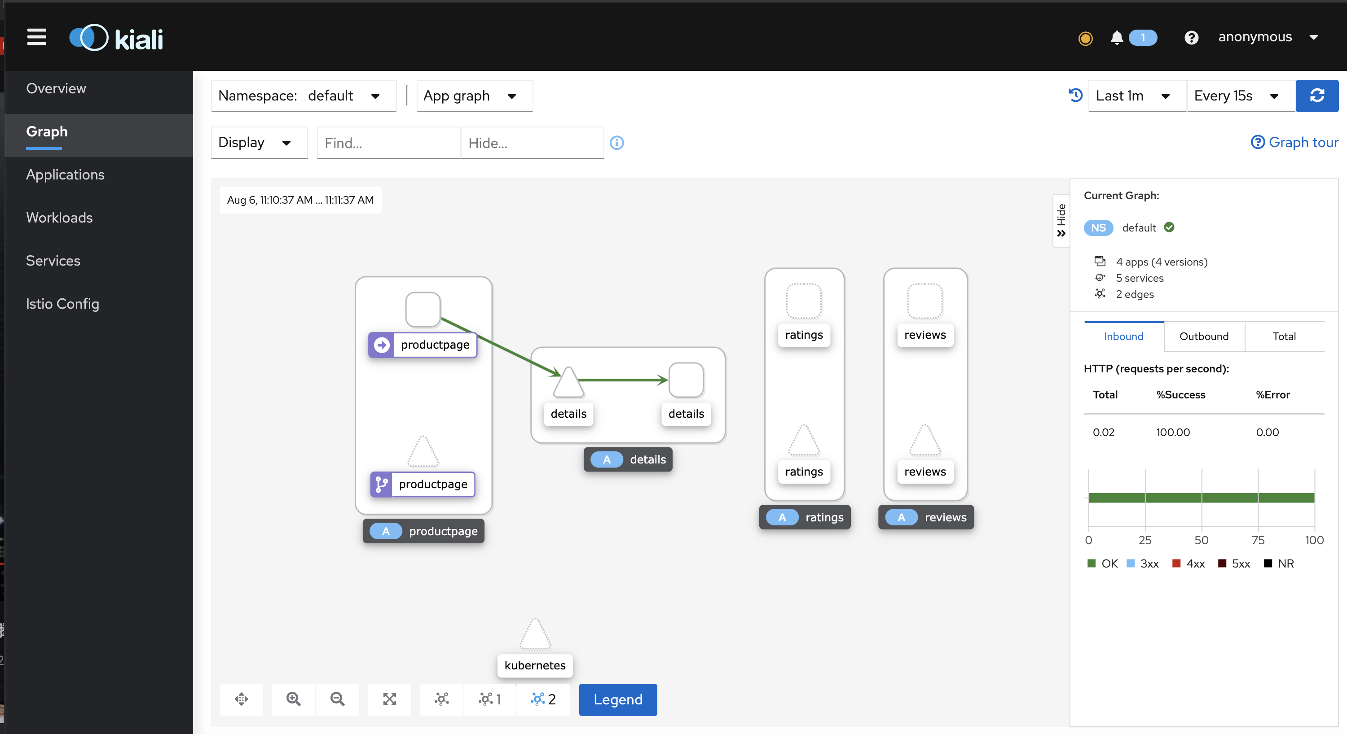Click the orange status indicator icon
The height and width of the screenshot is (734, 1347).
1086,38
